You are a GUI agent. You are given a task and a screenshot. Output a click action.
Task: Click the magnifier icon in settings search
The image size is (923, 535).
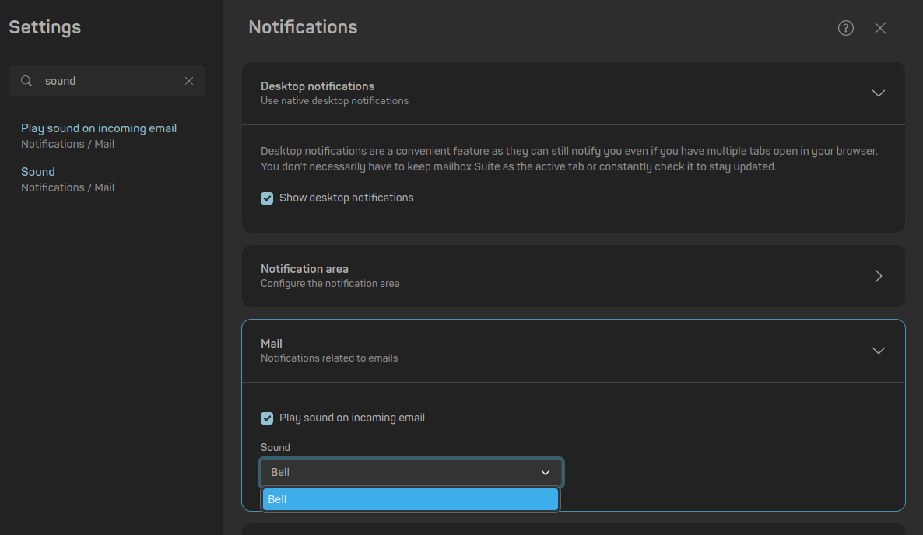point(26,81)
